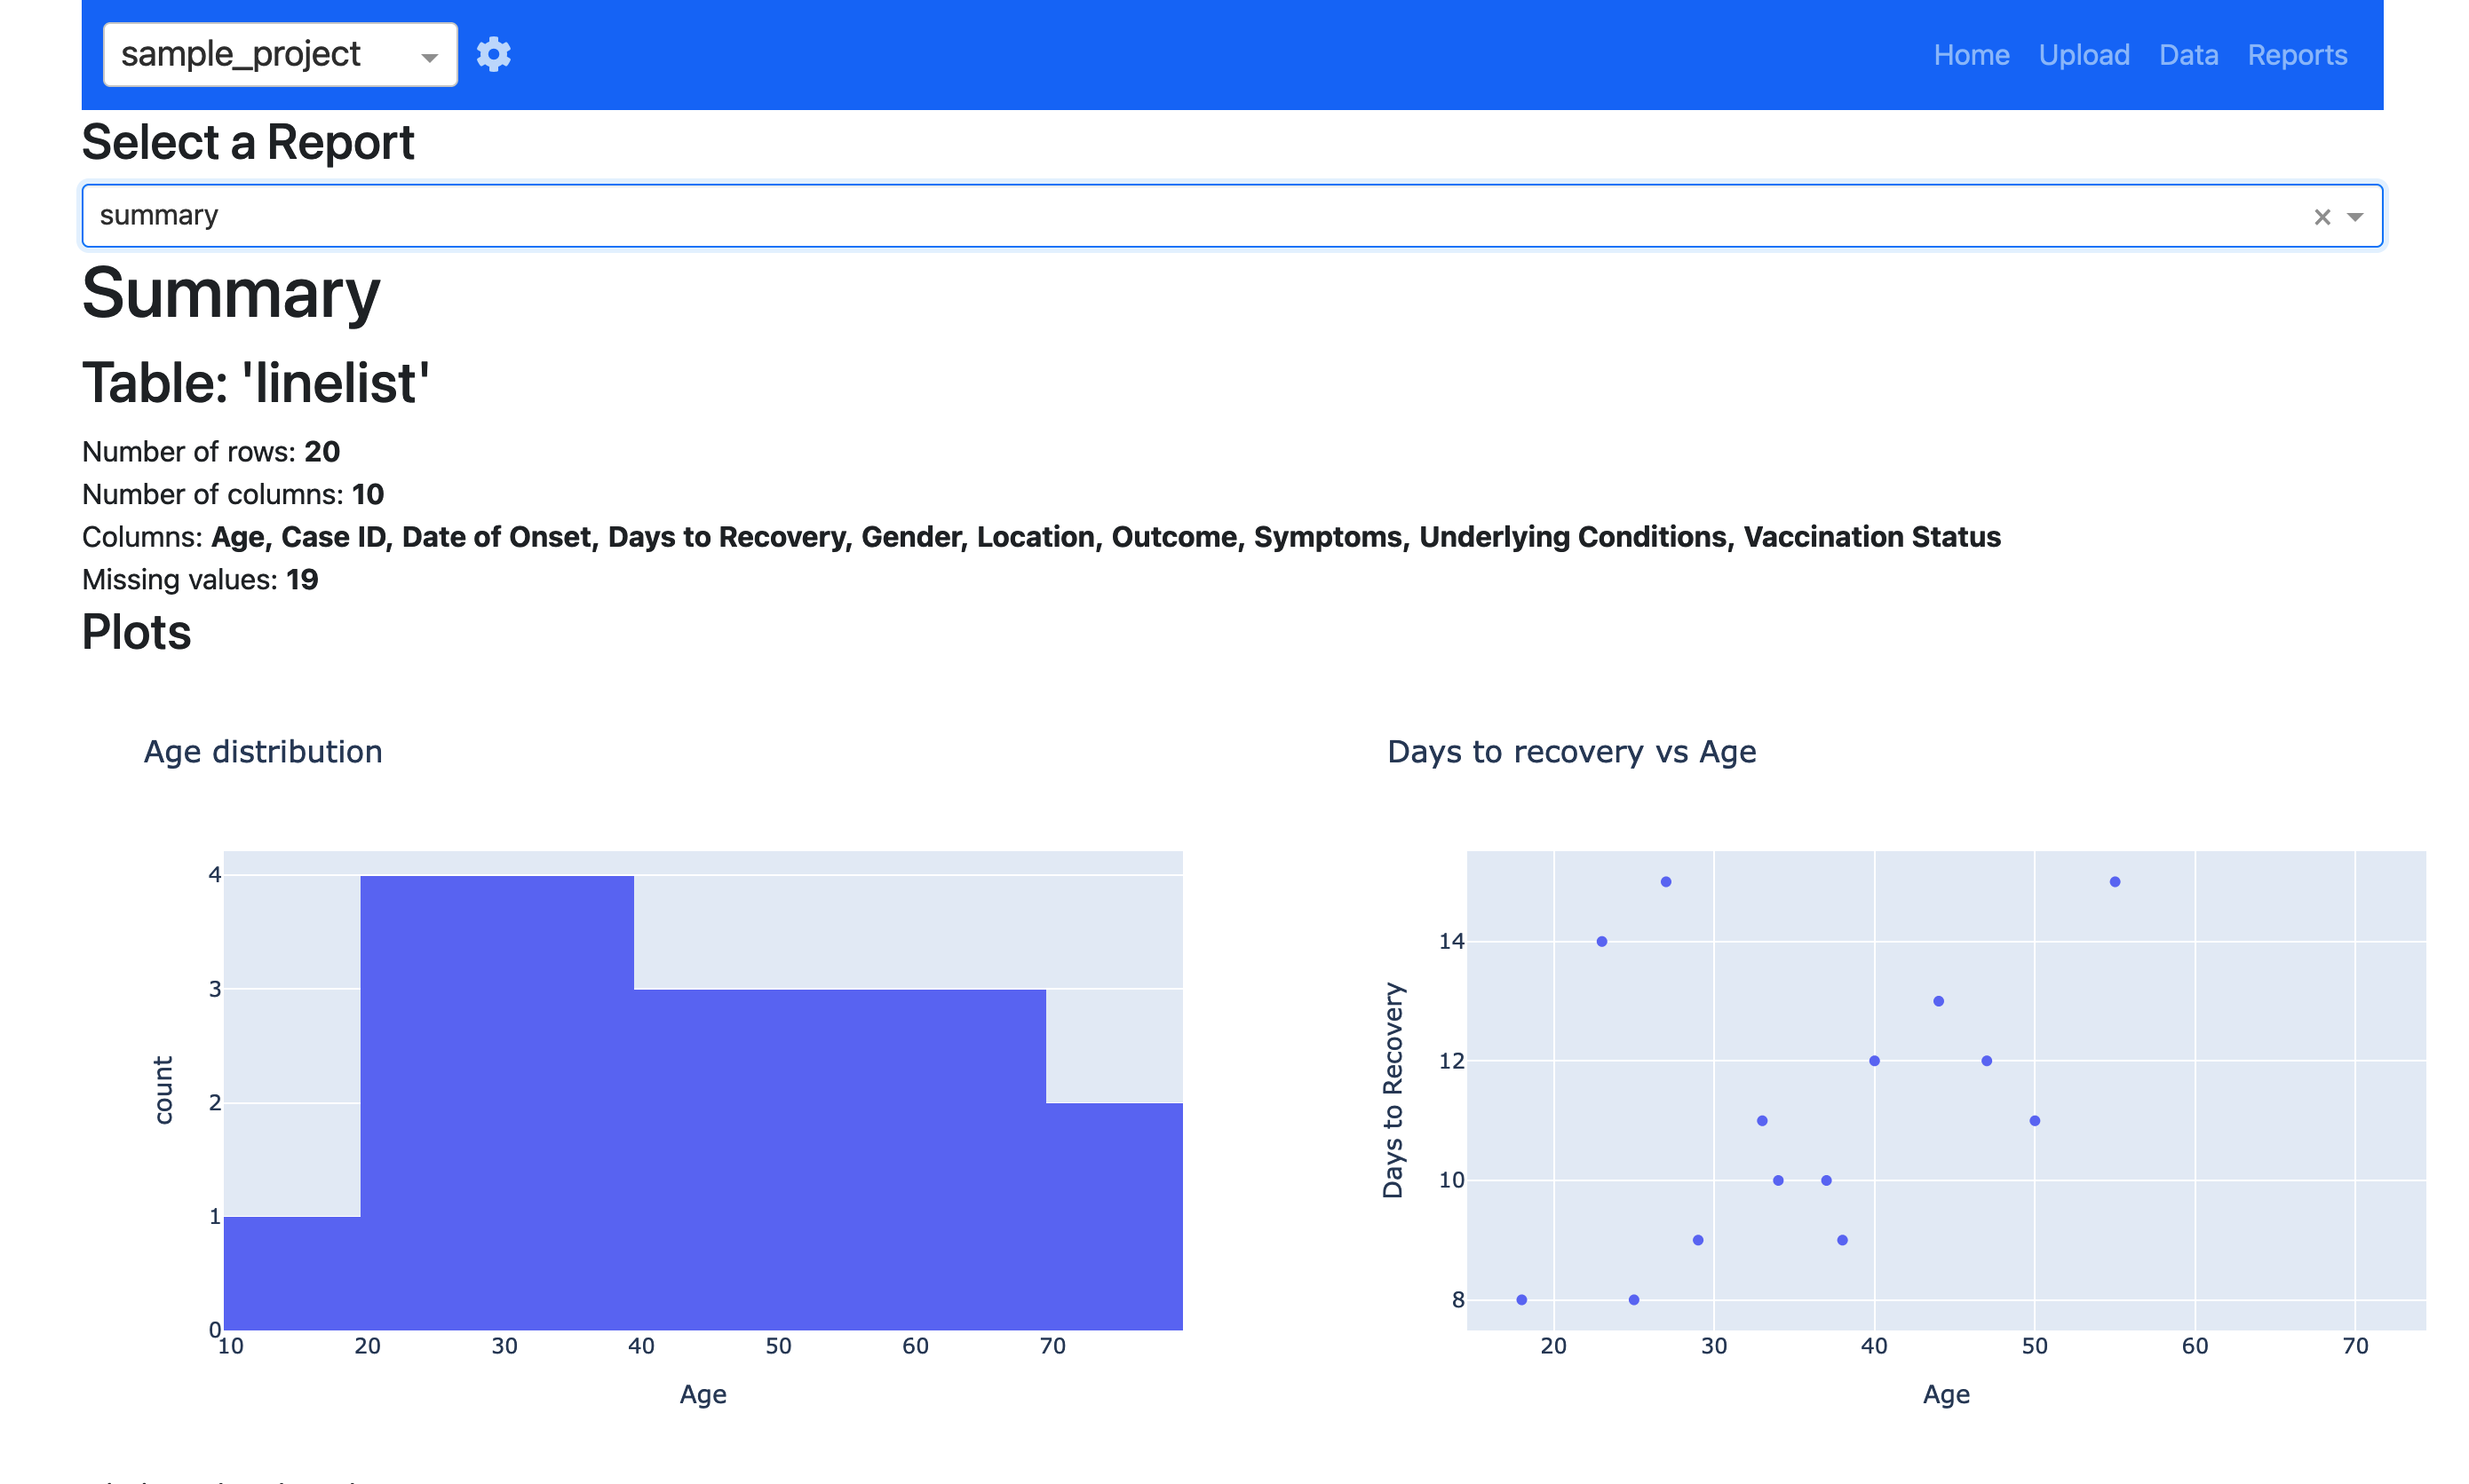
Task: Navigate to the Data tab
Action: click(2187, 55)
